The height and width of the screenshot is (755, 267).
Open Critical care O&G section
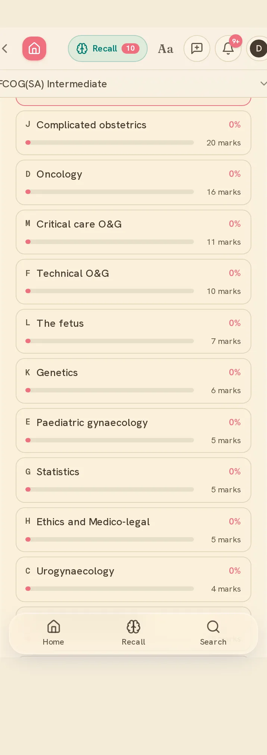(x=133, y=232)
